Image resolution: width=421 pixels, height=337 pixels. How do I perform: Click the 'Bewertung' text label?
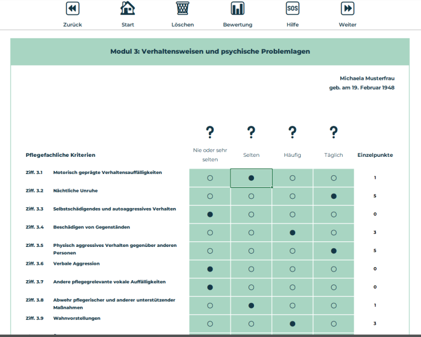click(x=237, y=25)
